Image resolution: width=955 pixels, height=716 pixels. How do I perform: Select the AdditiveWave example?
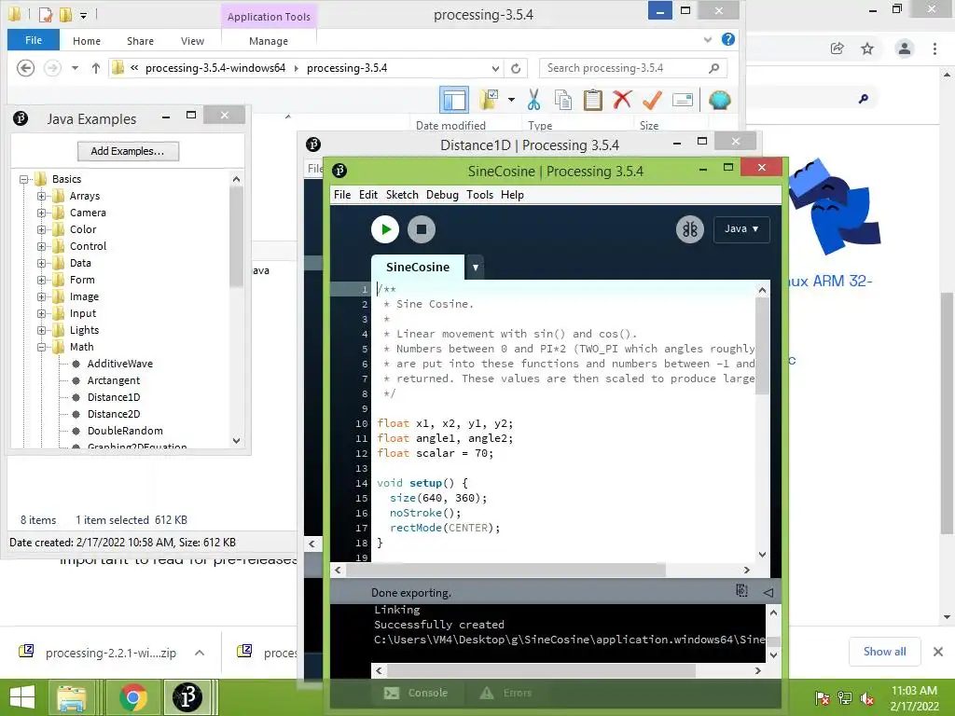pos(120,364)
